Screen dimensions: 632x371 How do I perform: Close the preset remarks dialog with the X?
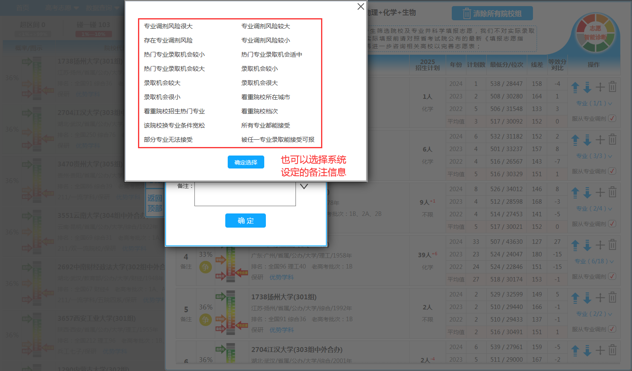(x=360, y=6)
